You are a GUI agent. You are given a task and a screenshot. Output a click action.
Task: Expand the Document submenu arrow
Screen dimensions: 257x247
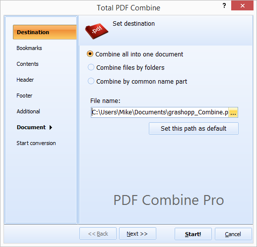click(51, 127)
